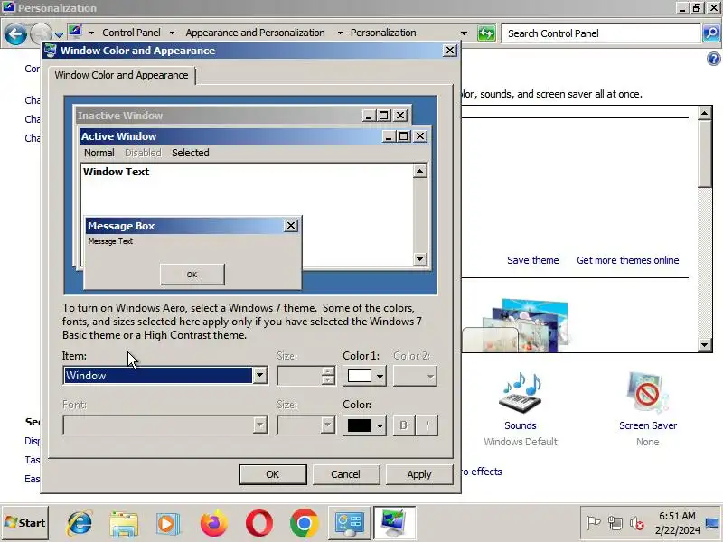The image size is (723, 542).
Task: Click the Cancel button
Action: tap(346, 474)
